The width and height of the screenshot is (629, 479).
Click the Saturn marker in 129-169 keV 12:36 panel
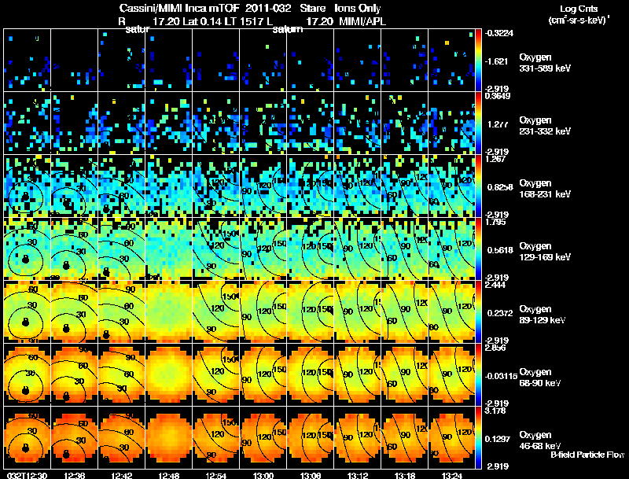67,266
